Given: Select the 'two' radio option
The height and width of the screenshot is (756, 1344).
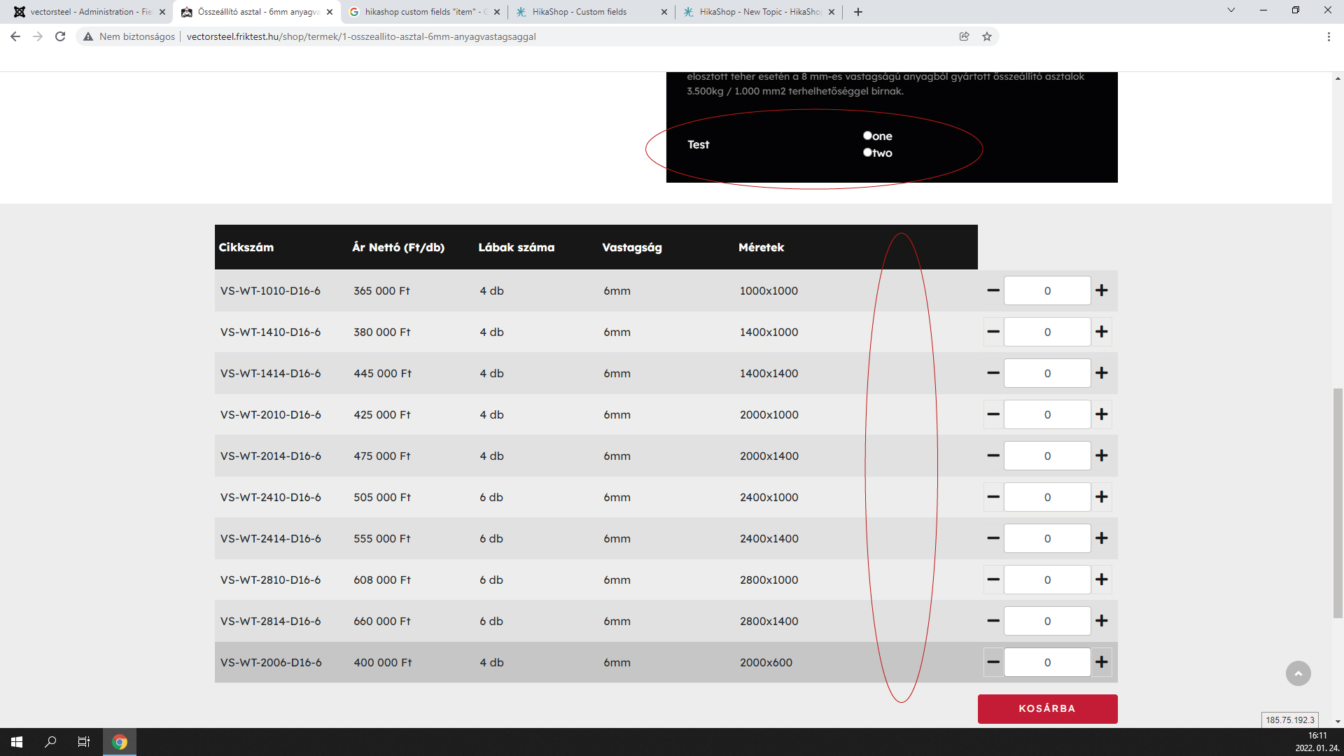Looking at the screenshot, I should pos(867,153).
